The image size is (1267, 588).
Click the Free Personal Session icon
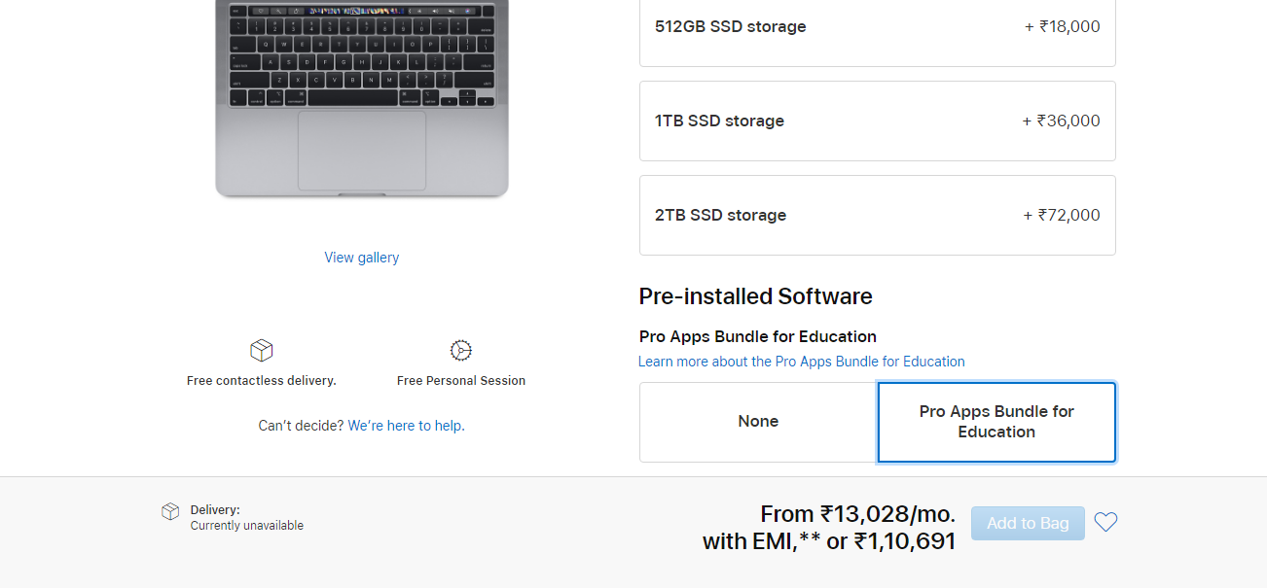(x=461, y=351)
